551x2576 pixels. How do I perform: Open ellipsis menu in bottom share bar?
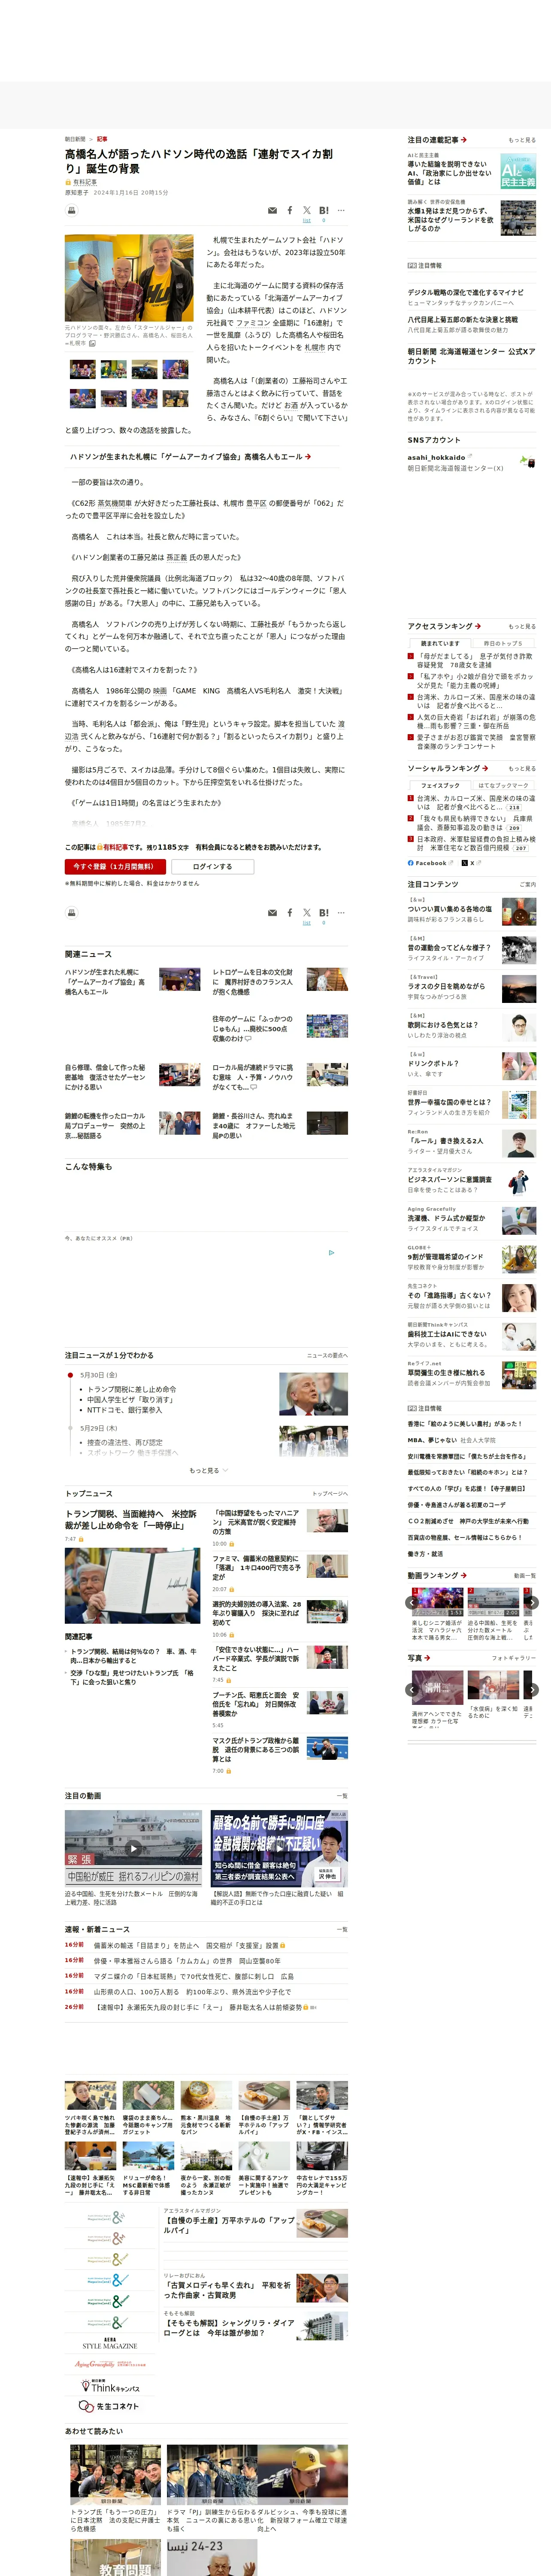click(341, 913)
